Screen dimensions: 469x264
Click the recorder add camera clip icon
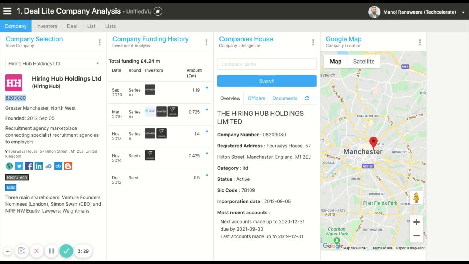click(22, 251)
